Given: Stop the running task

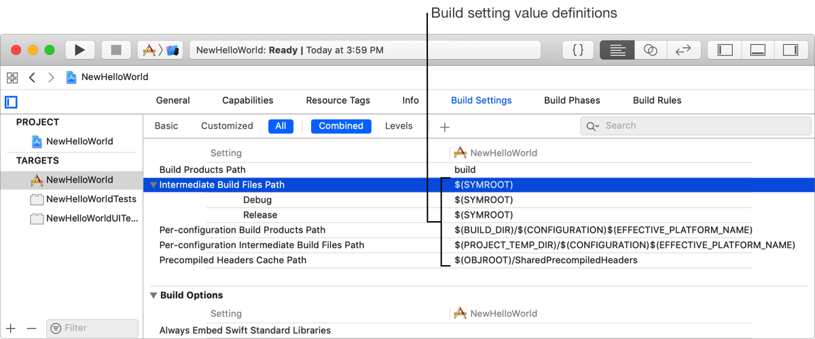Looking at the screenshot, I should pyautogui.click(x=116, y=49).
